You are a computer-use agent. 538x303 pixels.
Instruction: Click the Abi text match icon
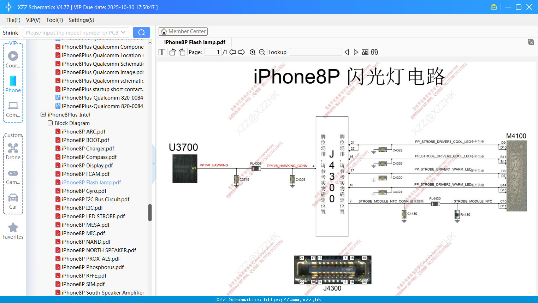click(365, 52)
